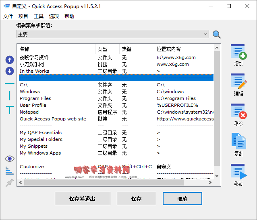
Task: Click the 移动 (Move) favorite icon
Action: [x=238, y=172]
